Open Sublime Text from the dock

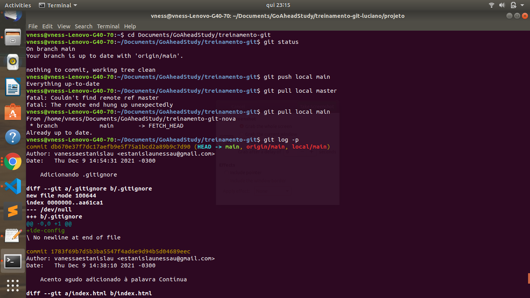click(x=13, y=211)
